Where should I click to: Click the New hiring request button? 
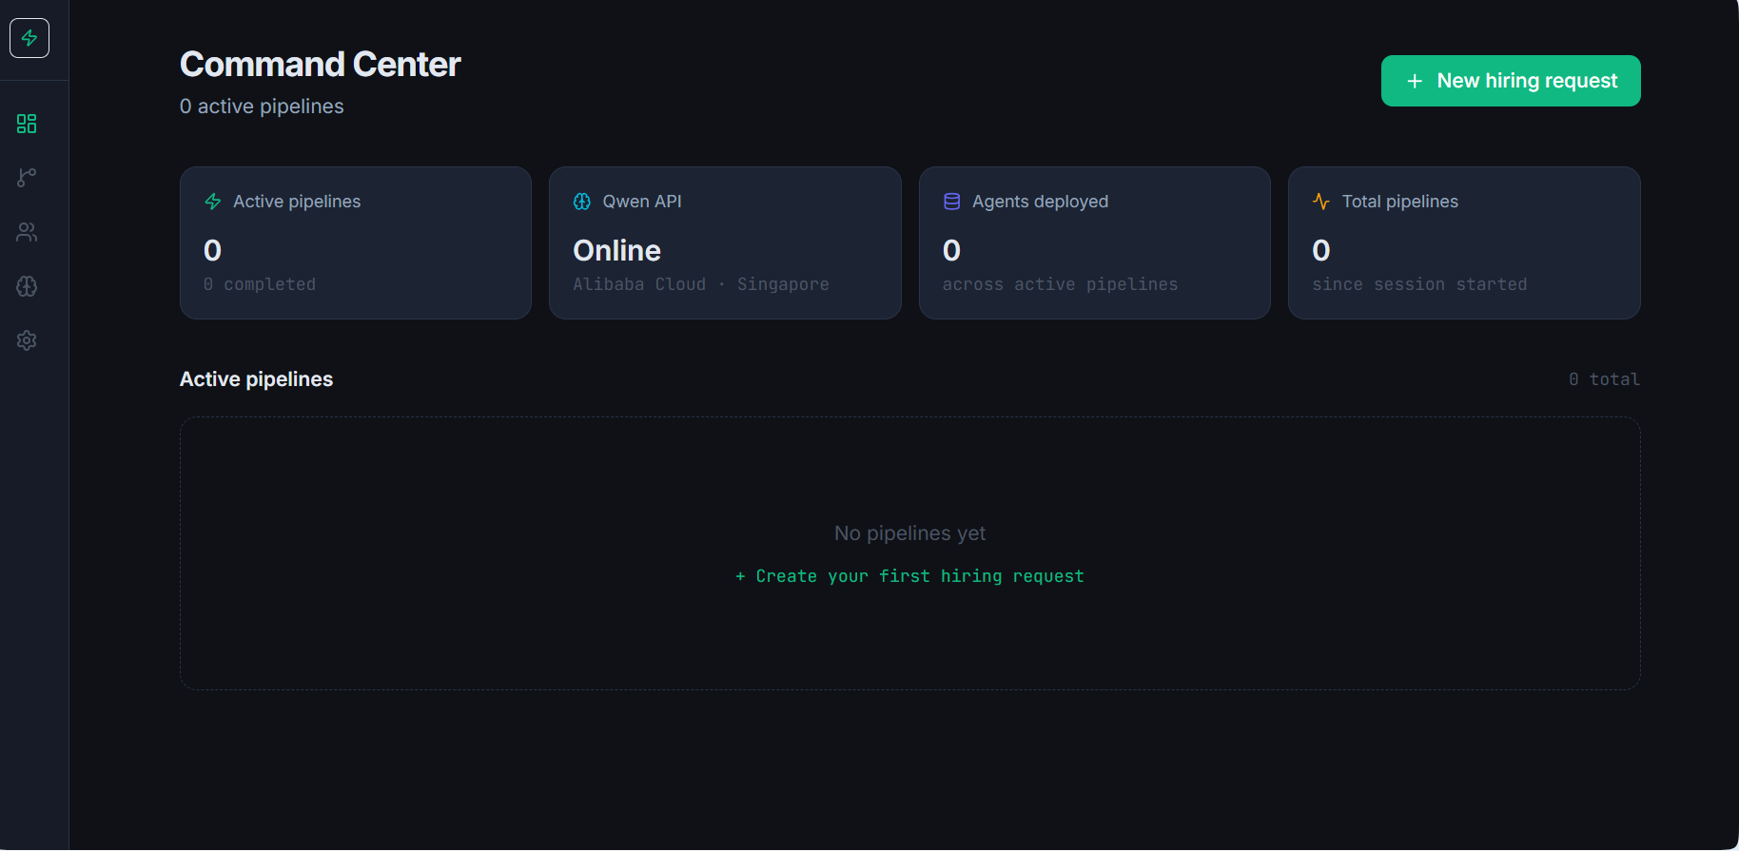pyautogui.click(x=1511, y=81)
